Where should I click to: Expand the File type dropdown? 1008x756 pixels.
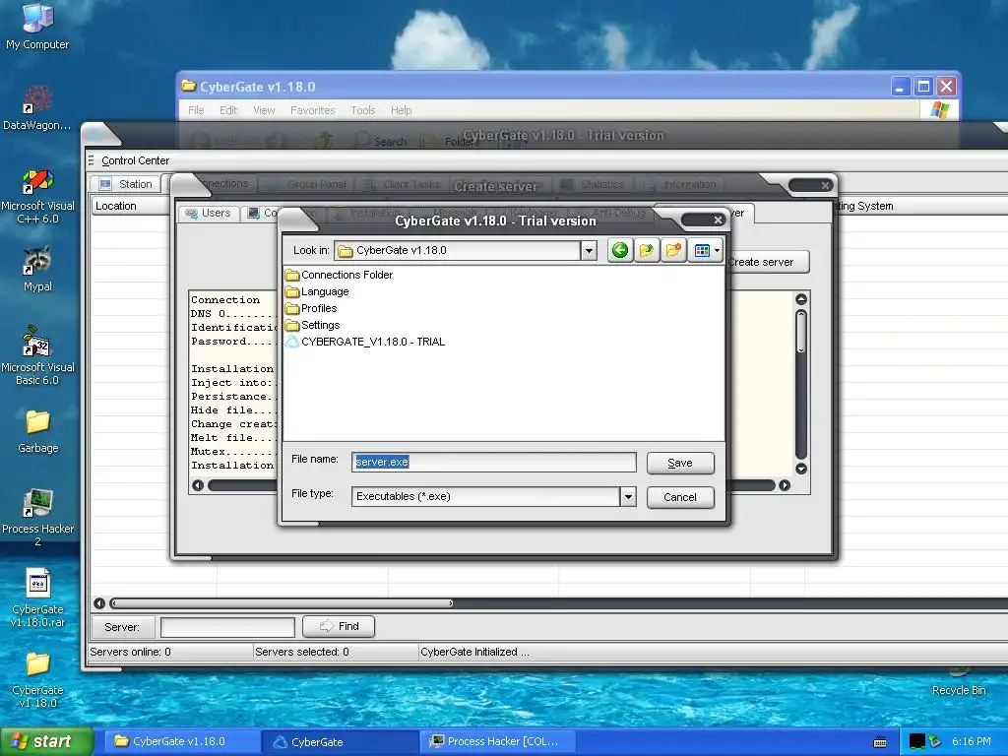tap(628, 496)
